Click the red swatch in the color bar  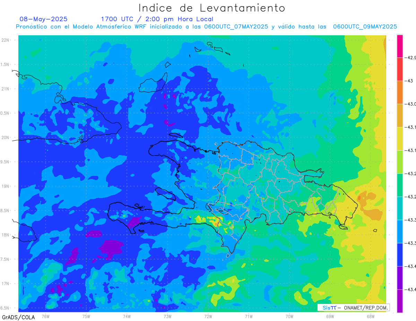400,69
